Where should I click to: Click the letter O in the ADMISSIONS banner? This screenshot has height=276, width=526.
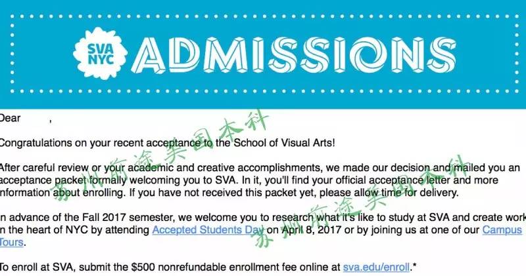(x=368, y=55)
